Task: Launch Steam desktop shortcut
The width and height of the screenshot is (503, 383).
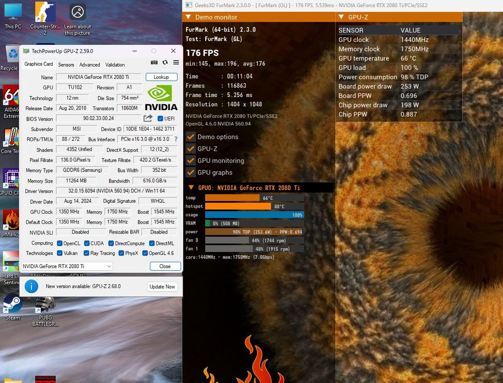Action: [x=13, y=308]
